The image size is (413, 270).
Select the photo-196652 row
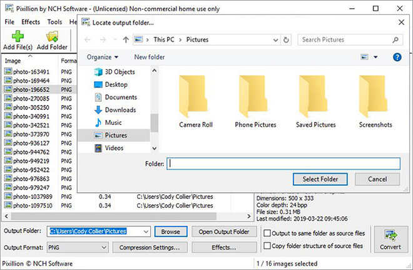pos(39,89)
